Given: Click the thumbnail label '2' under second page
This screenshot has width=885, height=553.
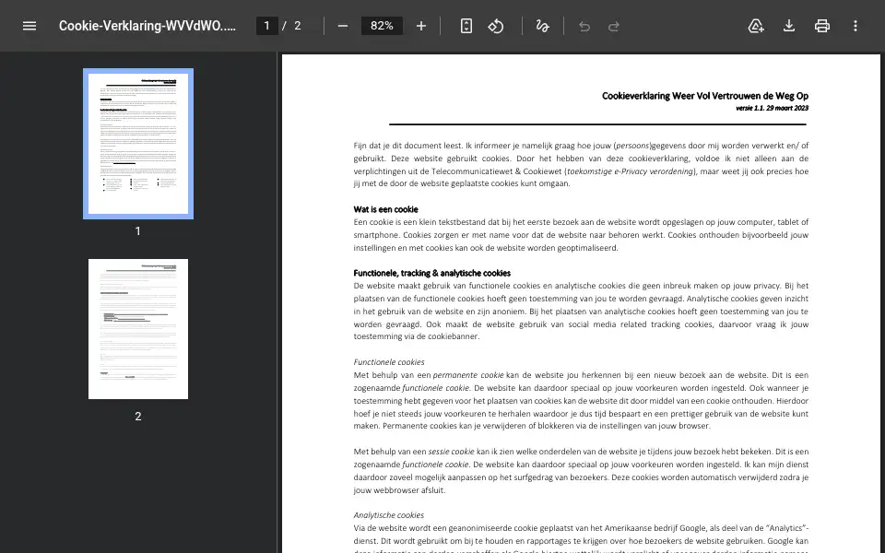Looking at the screenshot, I should 137,417.
